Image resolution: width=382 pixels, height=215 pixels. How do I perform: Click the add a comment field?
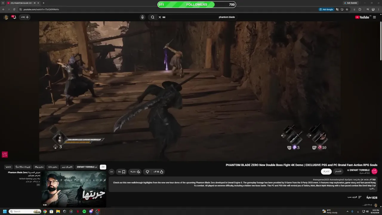point(367,205)
